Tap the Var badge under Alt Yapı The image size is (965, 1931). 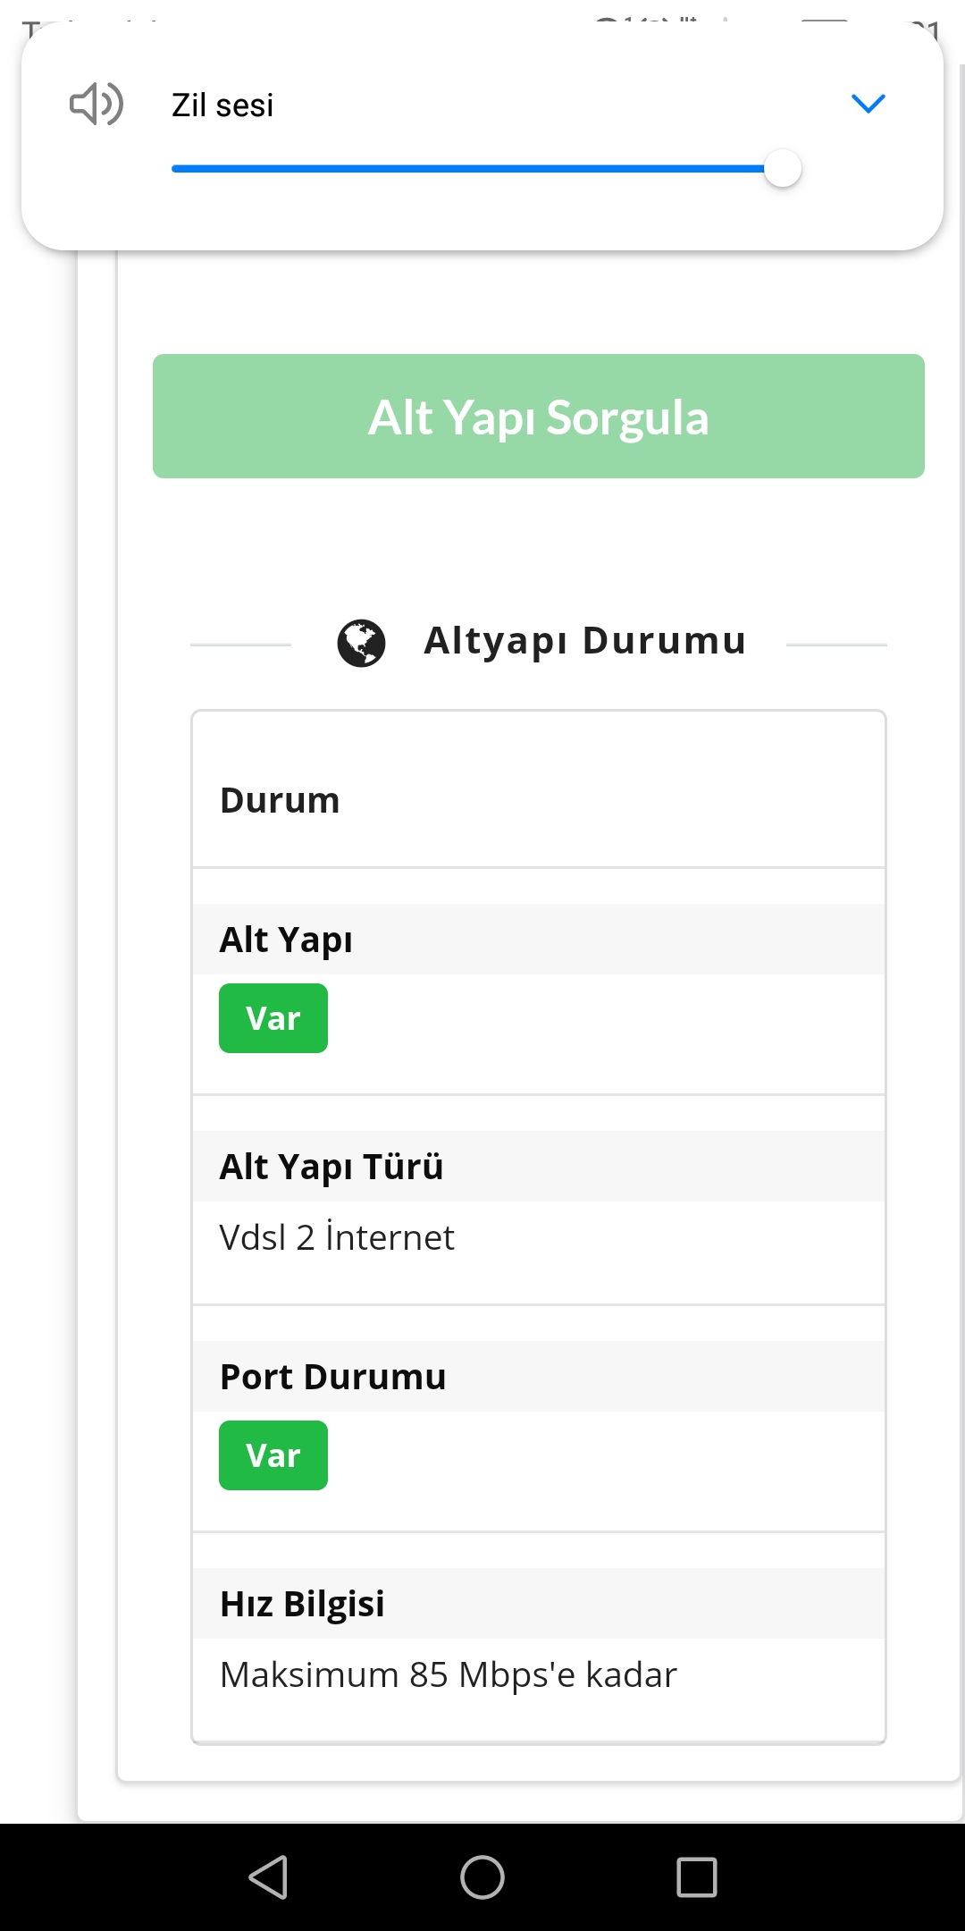(273, 1018)
